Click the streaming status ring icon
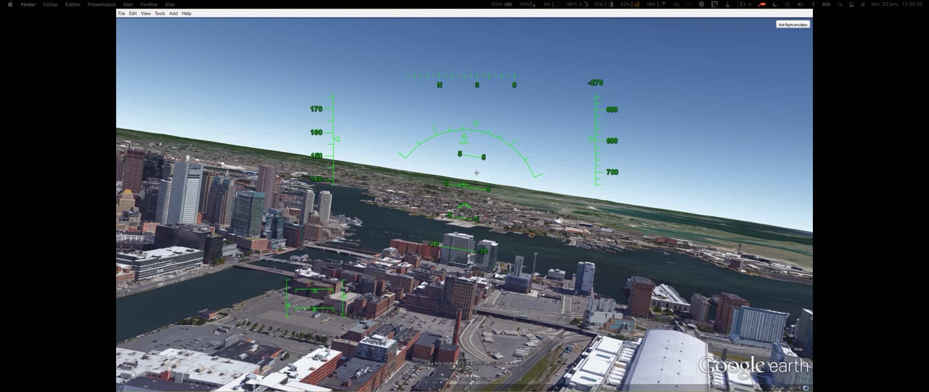Viewport: 929px width, 392px height. (806, 388)
